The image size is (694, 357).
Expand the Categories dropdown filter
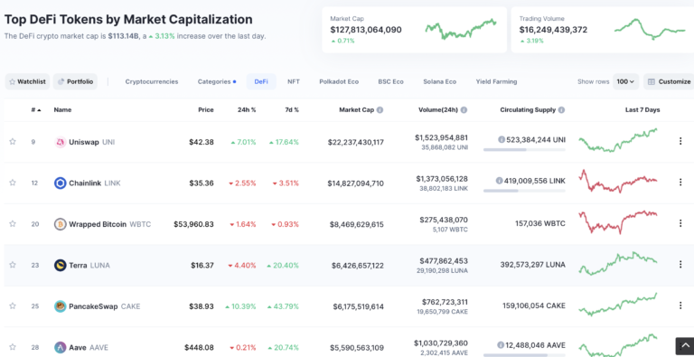[x=217, y=81]
